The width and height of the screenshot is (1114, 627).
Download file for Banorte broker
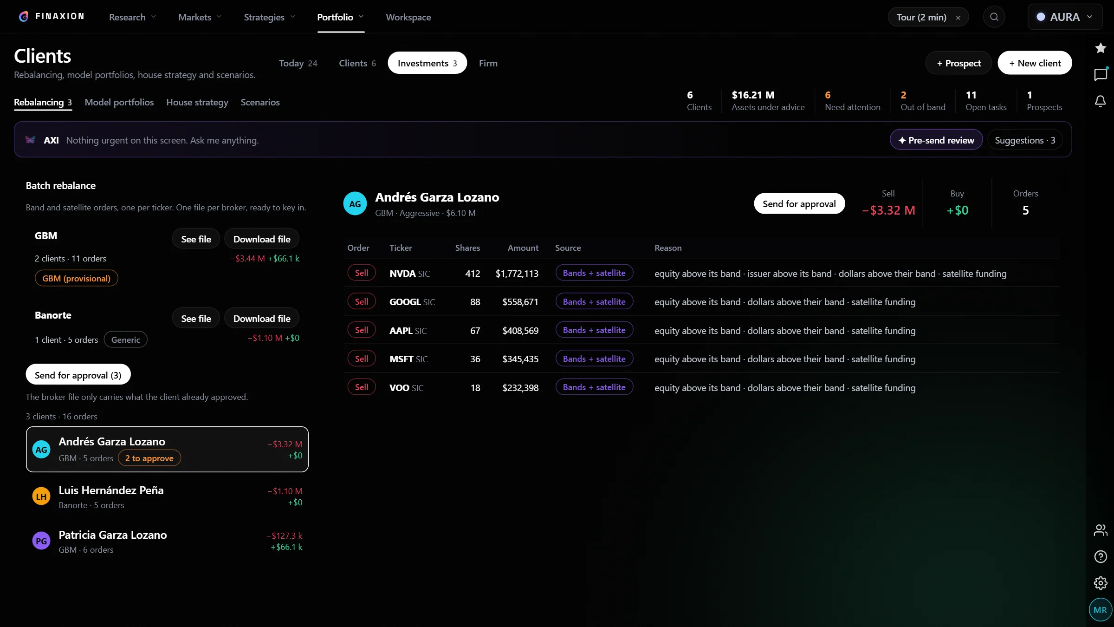[x=262, y=318]
